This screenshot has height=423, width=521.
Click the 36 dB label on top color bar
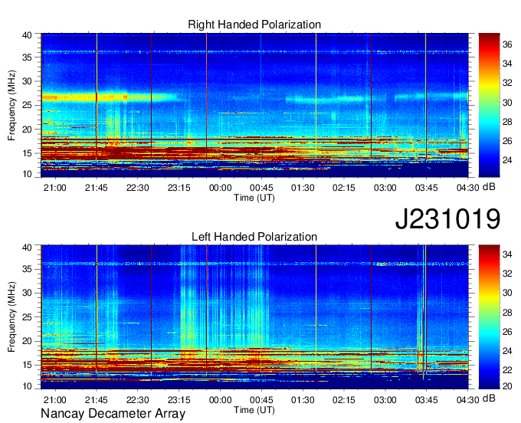(507, 44)
